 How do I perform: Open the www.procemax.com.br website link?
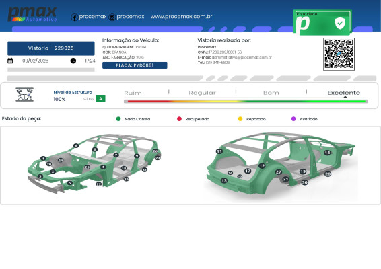coord(181,17)
